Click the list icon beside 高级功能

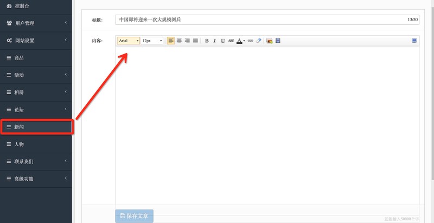coord(9,179)
